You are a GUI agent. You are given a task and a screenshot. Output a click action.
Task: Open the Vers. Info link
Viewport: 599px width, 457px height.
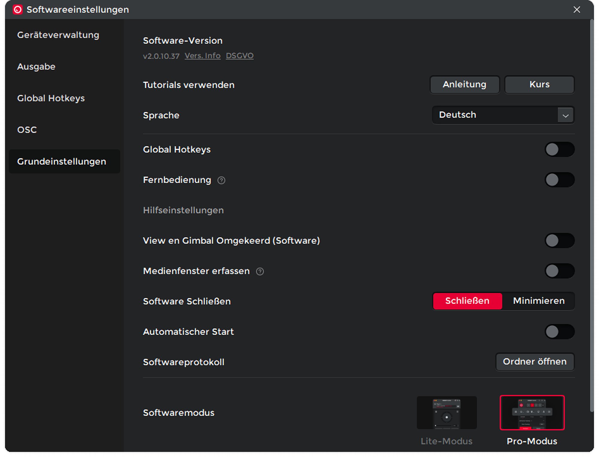tap(202, 56)
